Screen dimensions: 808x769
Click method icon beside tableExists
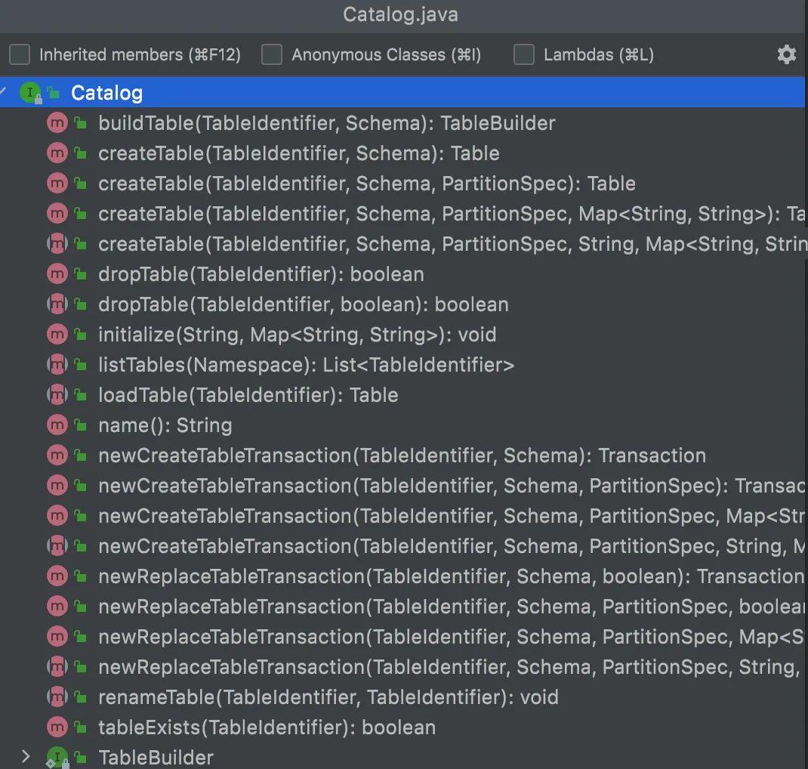coord(57,727)
